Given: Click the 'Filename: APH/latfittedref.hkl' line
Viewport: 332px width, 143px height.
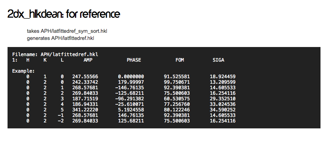Looking at the screenshot, I should pyautogui.click(x=55, y=55).
